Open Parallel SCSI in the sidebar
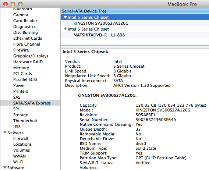 point(25,79)
